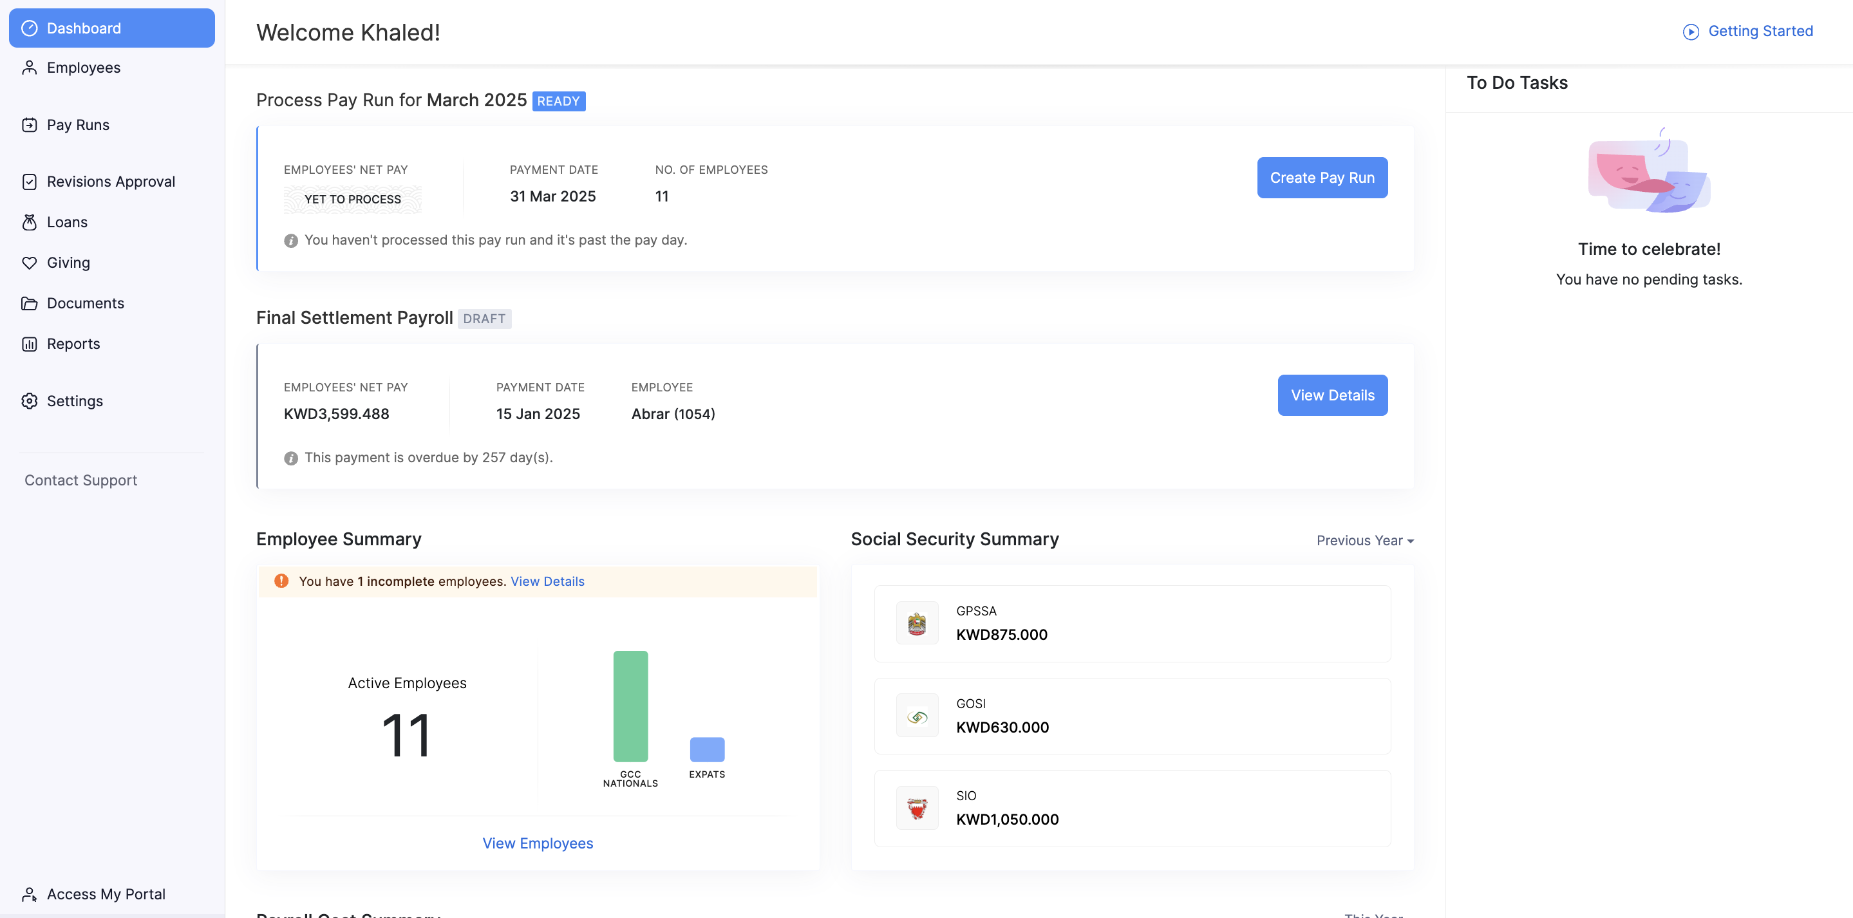Expand the Previous Year dropdown
The image size is (1853, 918).
coord(1364,540)
